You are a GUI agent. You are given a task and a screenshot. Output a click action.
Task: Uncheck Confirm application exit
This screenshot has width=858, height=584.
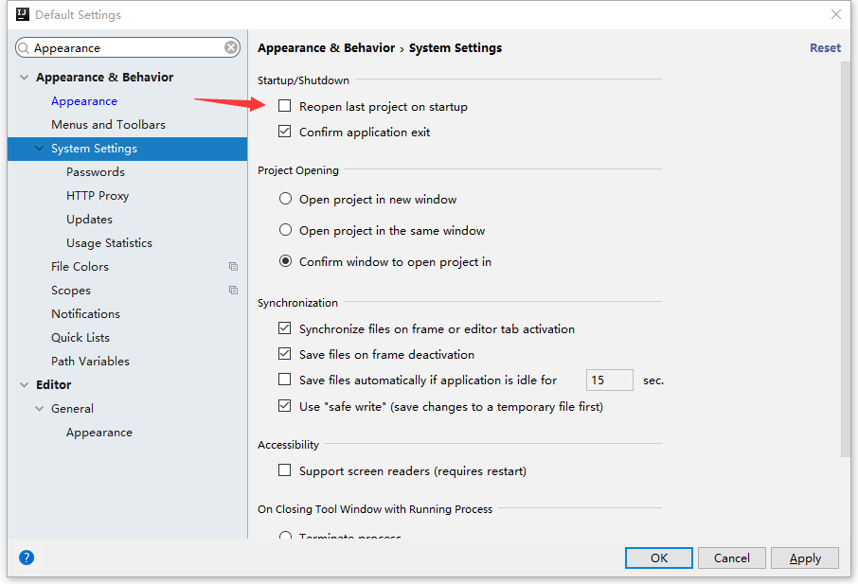coord(285,133)
